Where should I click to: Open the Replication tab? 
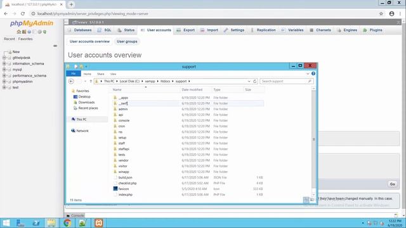[x=263, y=30]
